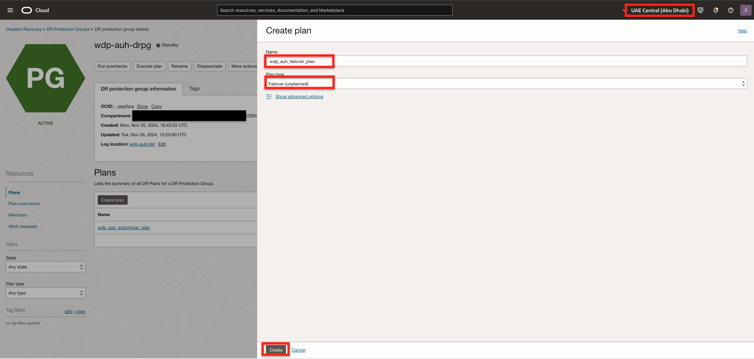Screen dimensions: 754x359
Task: Open the user profile avatar menu
Action: pyautogui.click(x=746, y=10)
